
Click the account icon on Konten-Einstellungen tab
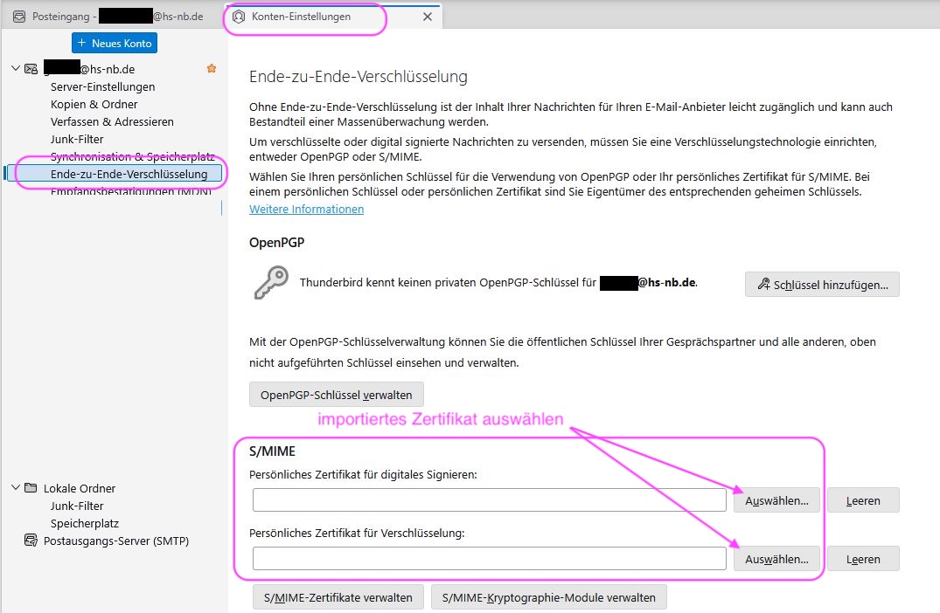coord(239,17)
